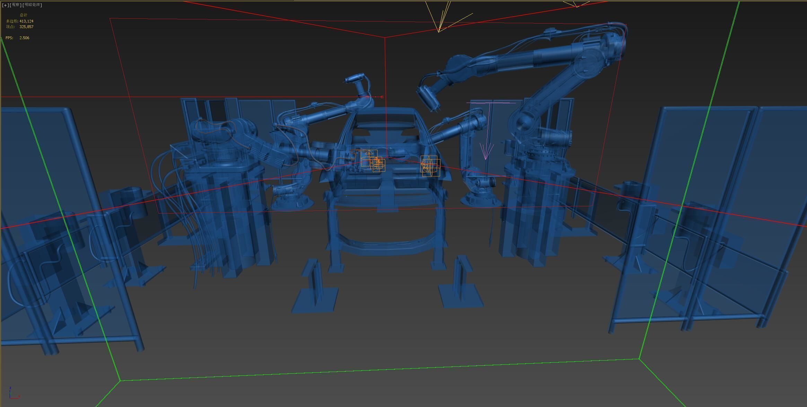
Task: Select the welding gun head on tall robot
Action: [428, 97]
